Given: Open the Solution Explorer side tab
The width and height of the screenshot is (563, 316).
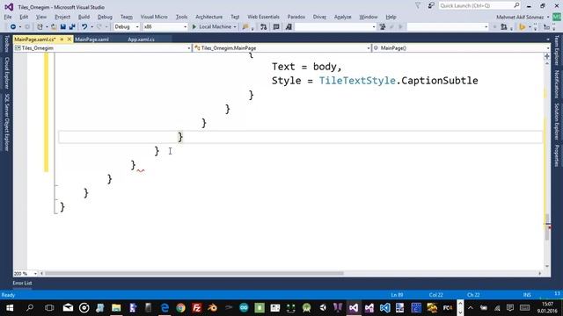Looking at the screenshot, I should pos(557,121).
